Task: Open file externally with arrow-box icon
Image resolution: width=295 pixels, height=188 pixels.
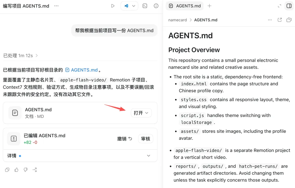Action: click(280, 20)
